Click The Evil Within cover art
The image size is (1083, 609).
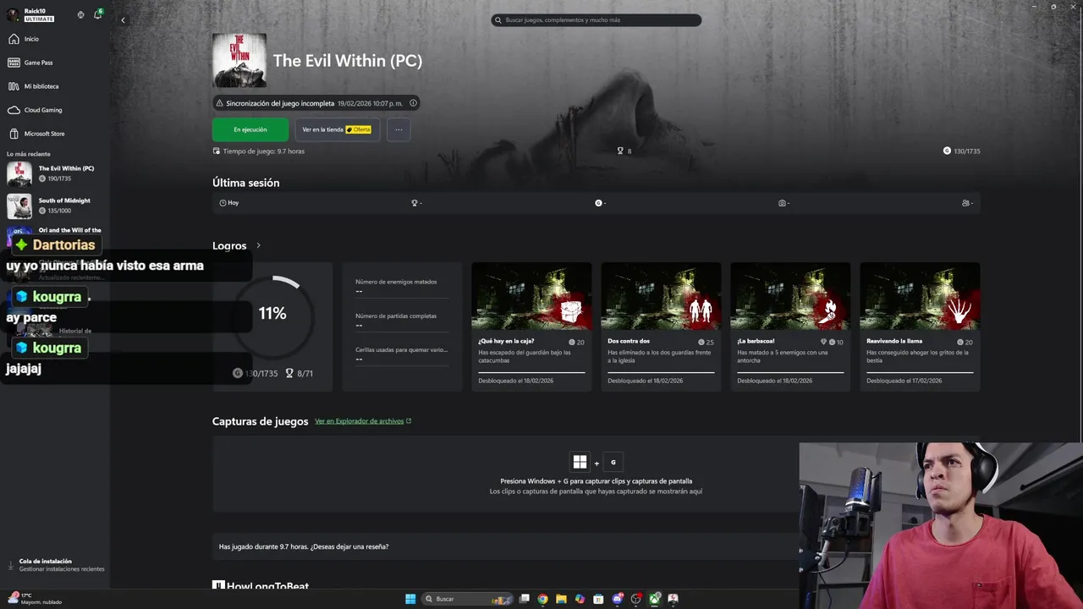(x=239, y=60)
